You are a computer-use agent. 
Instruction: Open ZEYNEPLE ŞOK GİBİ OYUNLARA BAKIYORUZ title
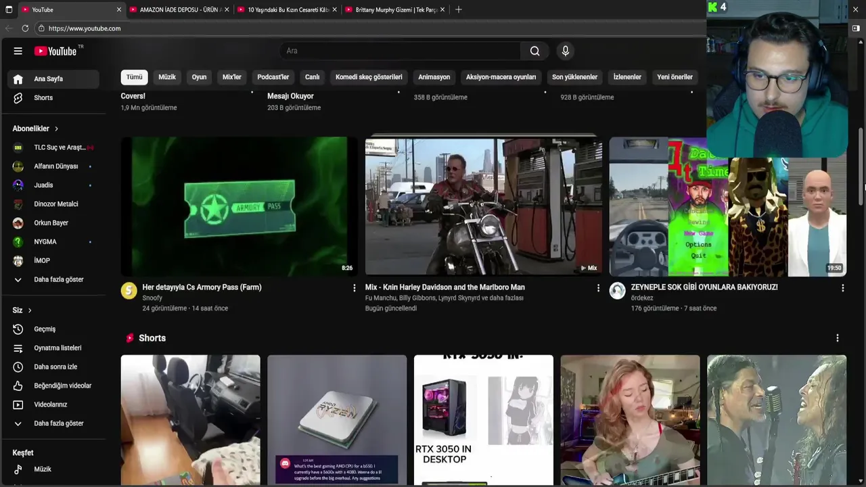coord(704,287)
